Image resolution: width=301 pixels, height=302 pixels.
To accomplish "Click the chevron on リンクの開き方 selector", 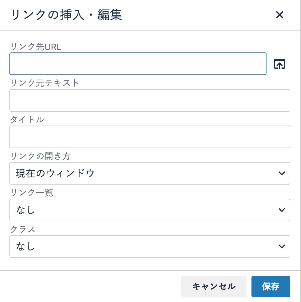I will click(282, 173).
